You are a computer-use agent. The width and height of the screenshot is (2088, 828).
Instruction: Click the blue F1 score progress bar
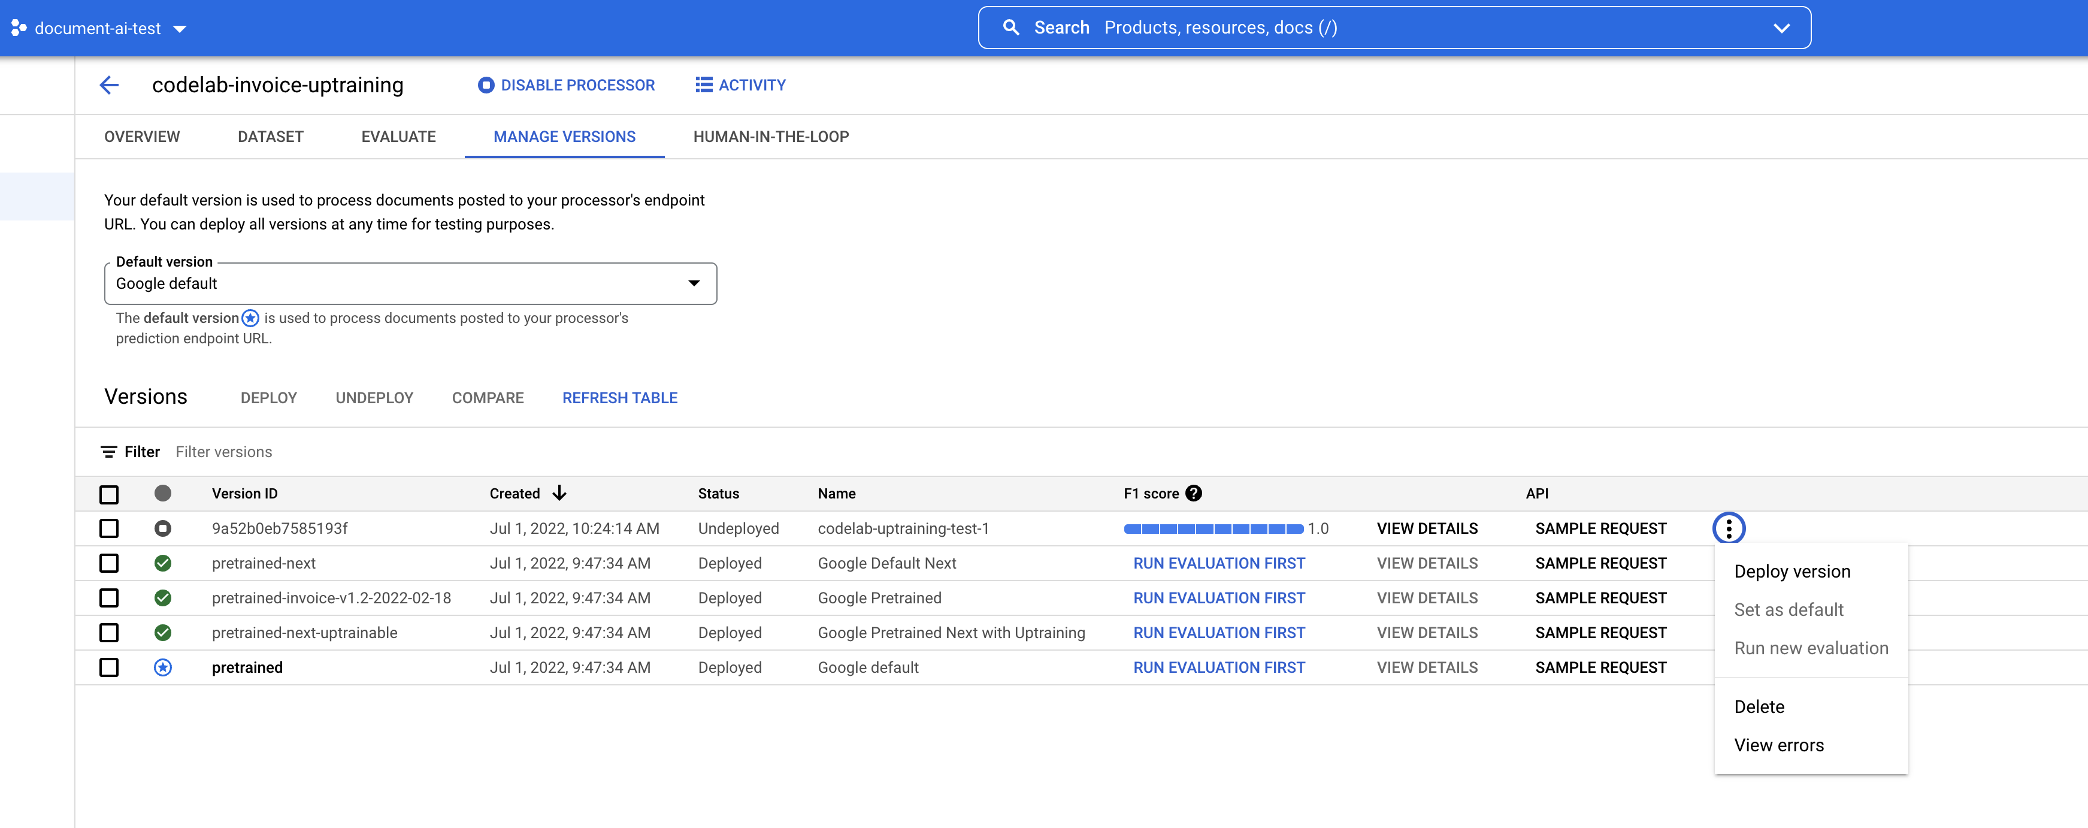[1212, 529]
